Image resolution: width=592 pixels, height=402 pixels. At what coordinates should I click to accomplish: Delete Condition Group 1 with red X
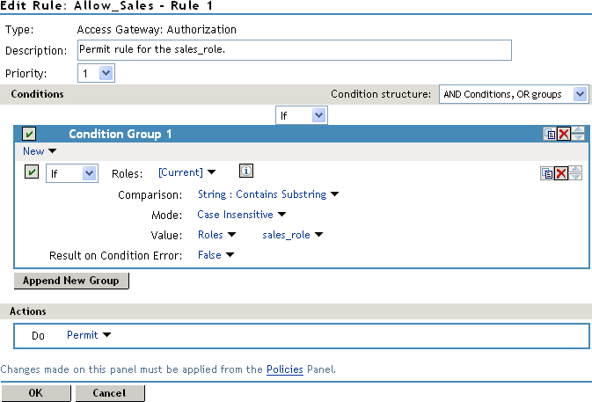563,134
